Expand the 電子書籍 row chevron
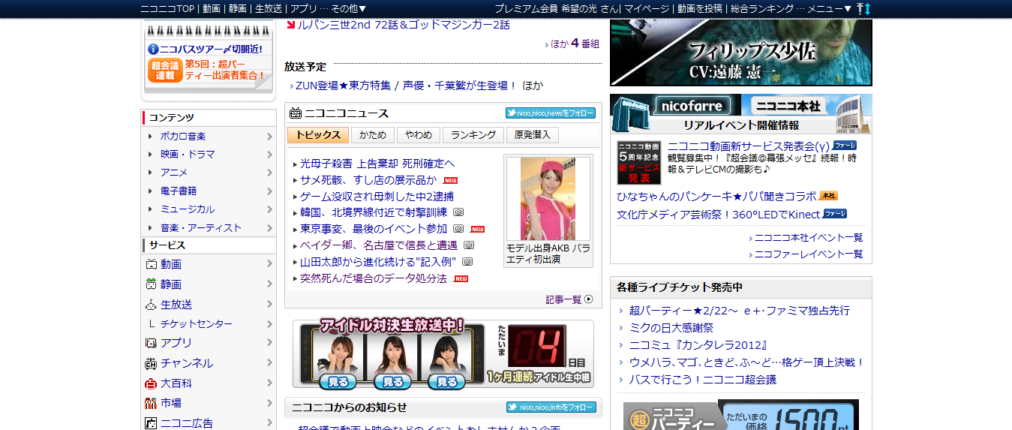 pyautogui.click(x=269, y=191)
